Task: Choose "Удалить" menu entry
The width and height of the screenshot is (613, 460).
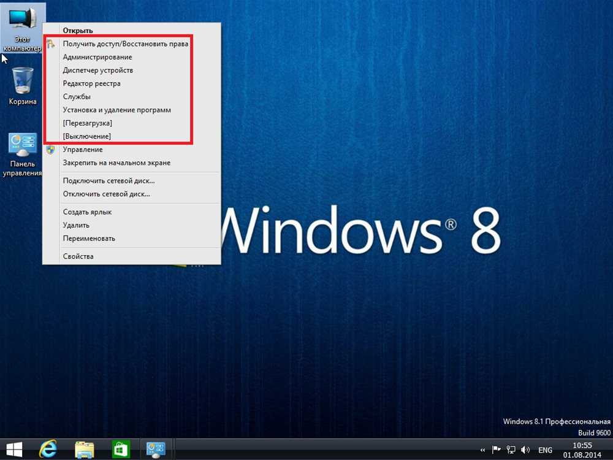Action: (132, 225)
